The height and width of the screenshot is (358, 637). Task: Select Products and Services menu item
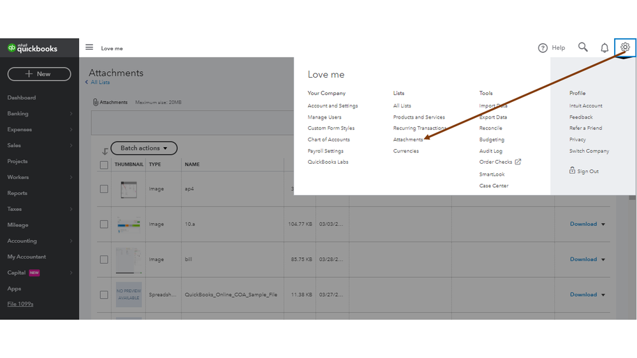419,117
